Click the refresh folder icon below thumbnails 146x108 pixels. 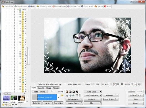click(x=6, y=105)
